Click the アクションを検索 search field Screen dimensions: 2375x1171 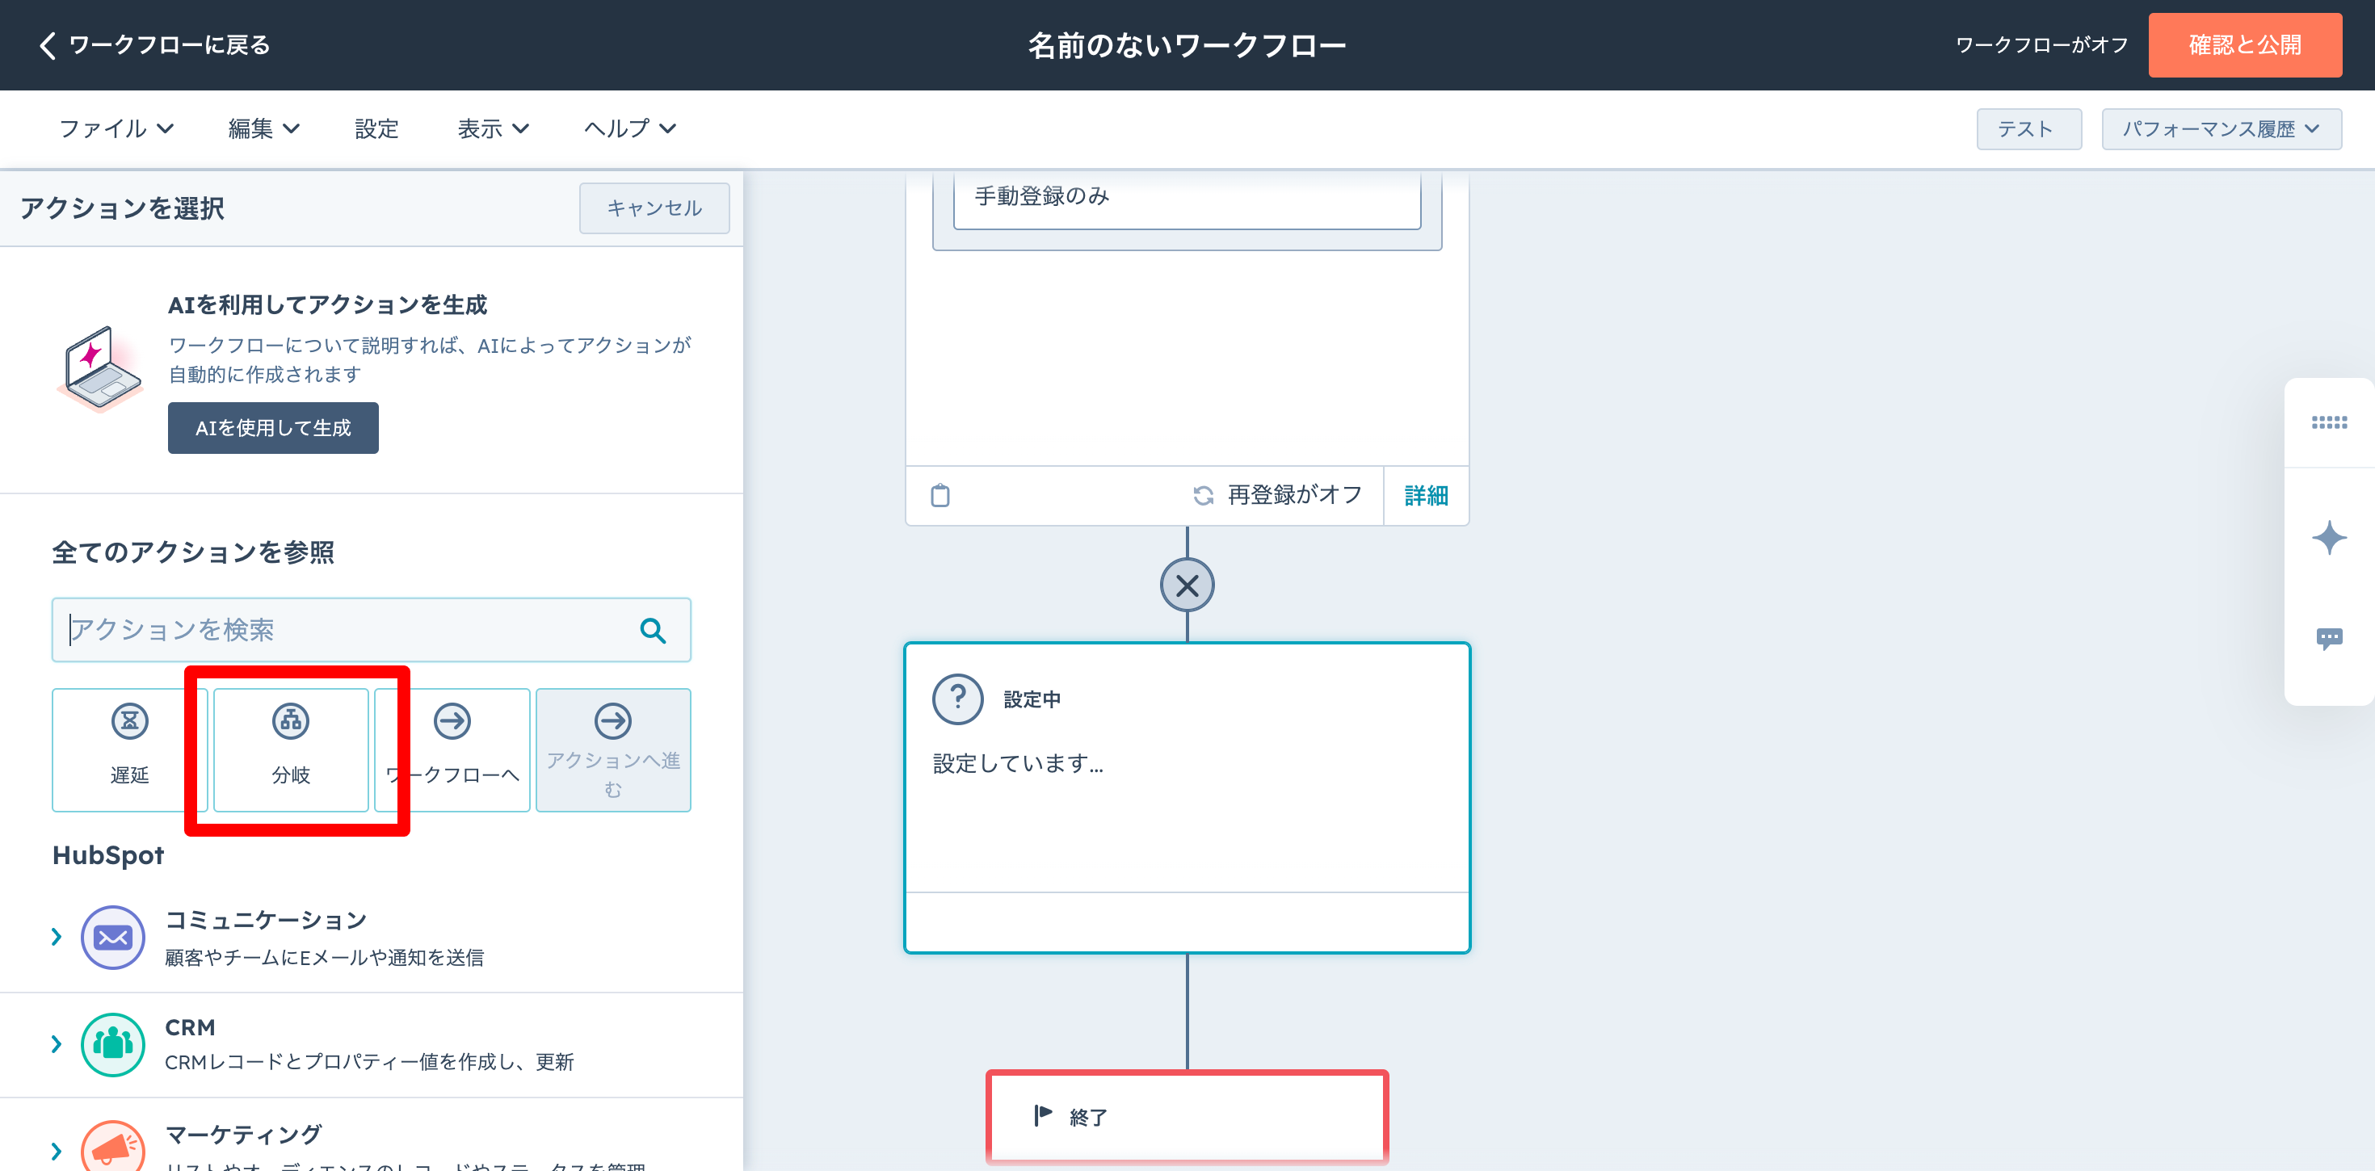tap(371, 630)
